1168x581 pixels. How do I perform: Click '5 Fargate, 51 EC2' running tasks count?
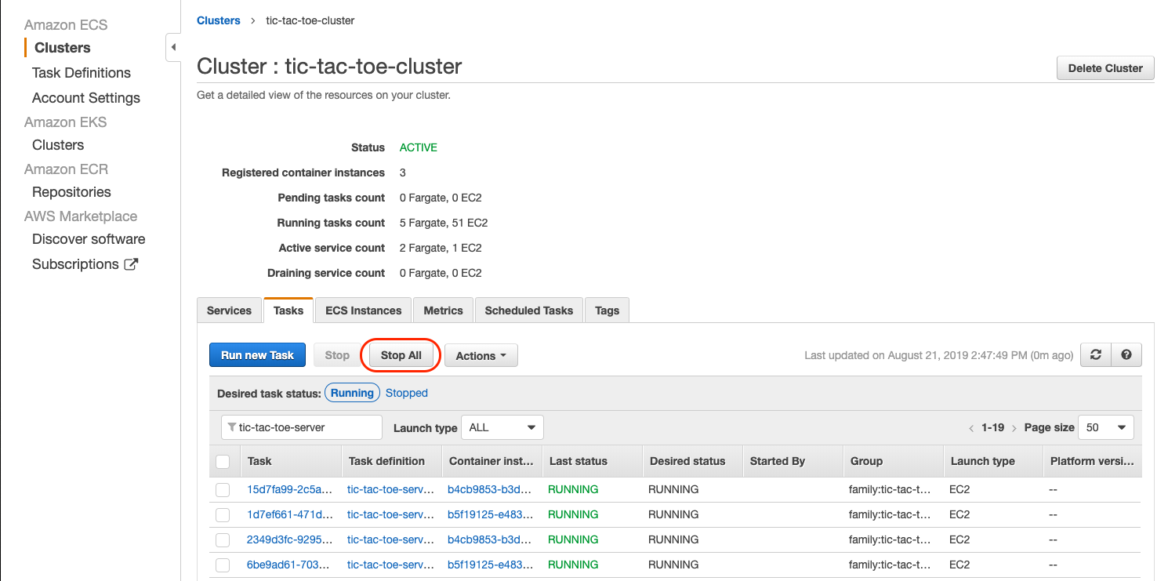444,223
